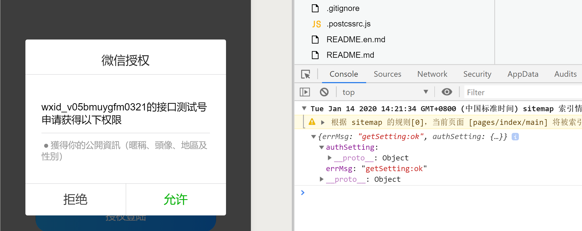Click the JS icon of .postcssrc.js
Viewport: 582px width, 231px height.
click(x=316, y=24)
